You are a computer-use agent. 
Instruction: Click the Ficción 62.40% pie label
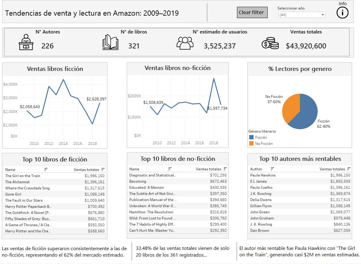coord(324,124)
